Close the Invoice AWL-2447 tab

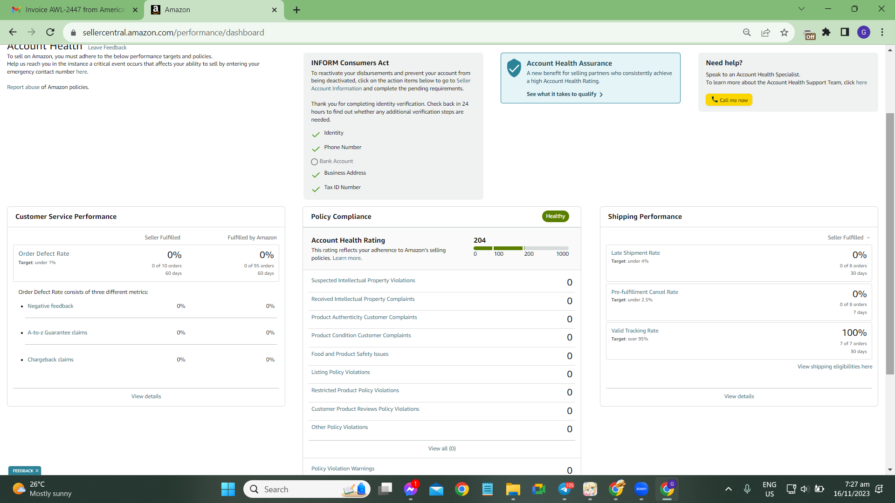pos(135,10)
